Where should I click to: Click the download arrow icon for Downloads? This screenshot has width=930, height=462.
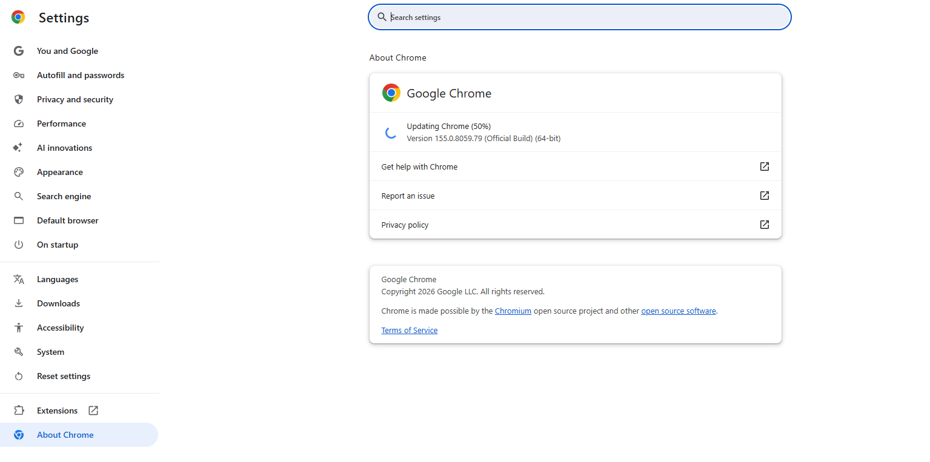click(x=19, y=303)
